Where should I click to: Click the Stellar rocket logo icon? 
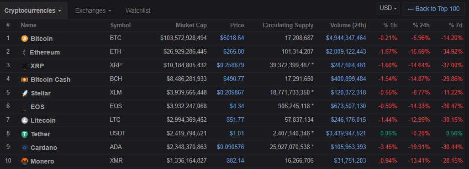25,94
